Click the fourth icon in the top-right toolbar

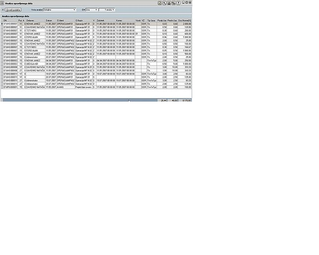tap(173, 3)
